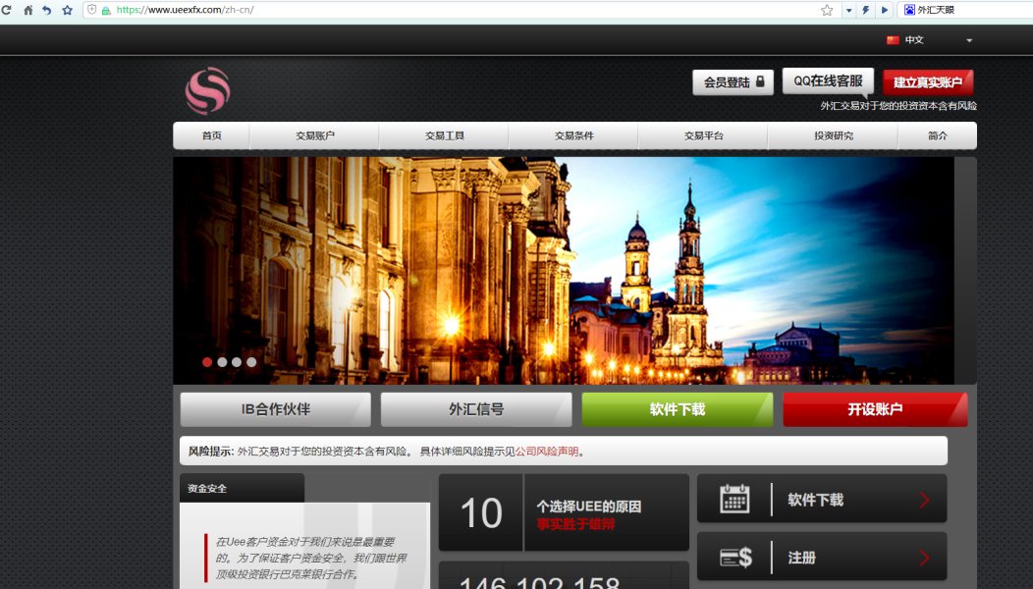Click red 开设账户 button
The image size is (1033, 589).
(x=875, y=409)
